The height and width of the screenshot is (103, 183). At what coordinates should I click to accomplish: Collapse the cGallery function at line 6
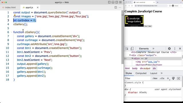click(11, 32)
